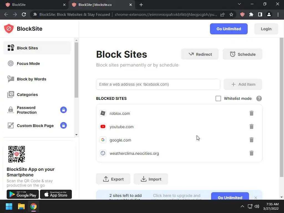The width and height of the screenshot is (284, 213).
Task: Delete youtube.com from blocked sites
Action: point(251,126)
